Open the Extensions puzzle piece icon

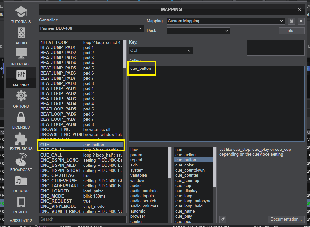point(21,138)
